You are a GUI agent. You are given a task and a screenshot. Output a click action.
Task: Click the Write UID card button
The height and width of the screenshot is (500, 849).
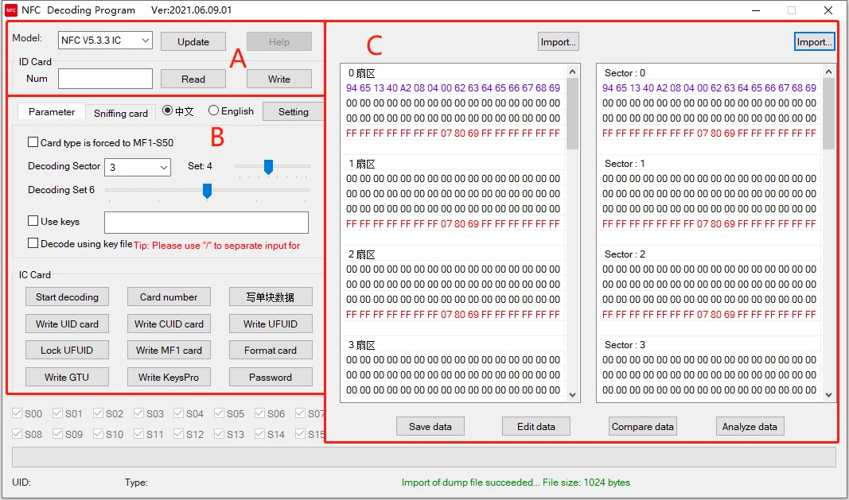(67, 324)
